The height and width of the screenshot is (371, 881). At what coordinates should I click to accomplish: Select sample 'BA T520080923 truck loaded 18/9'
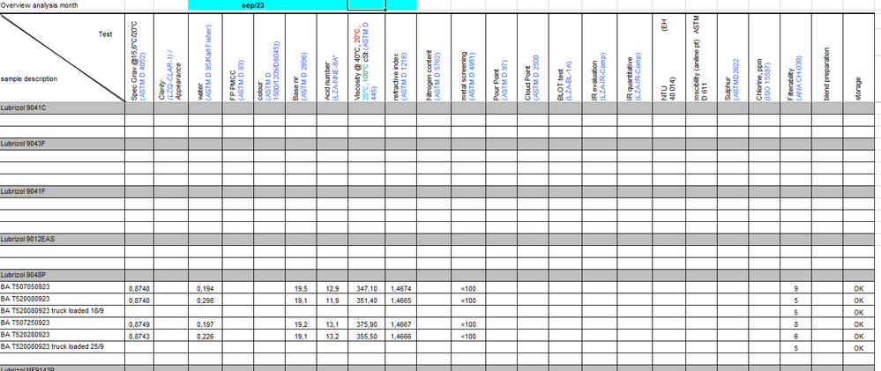pyautogui.click(x=52, y=310)
